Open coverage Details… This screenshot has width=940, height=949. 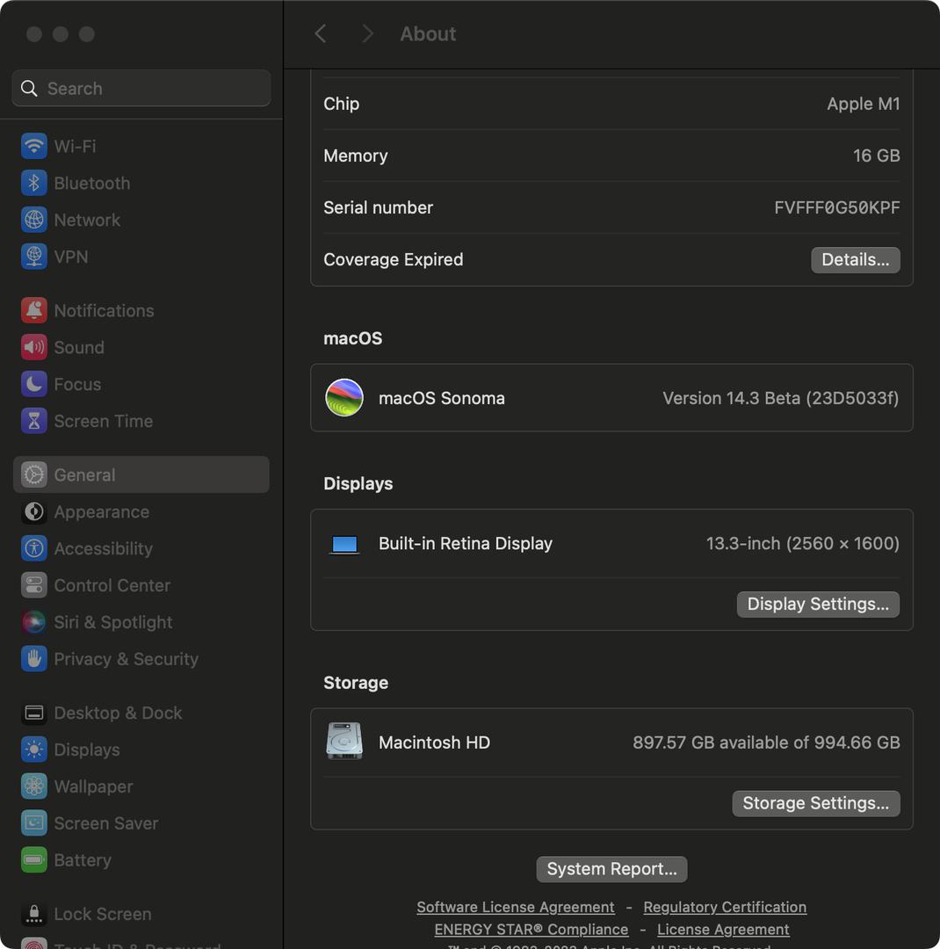point(856,259)
